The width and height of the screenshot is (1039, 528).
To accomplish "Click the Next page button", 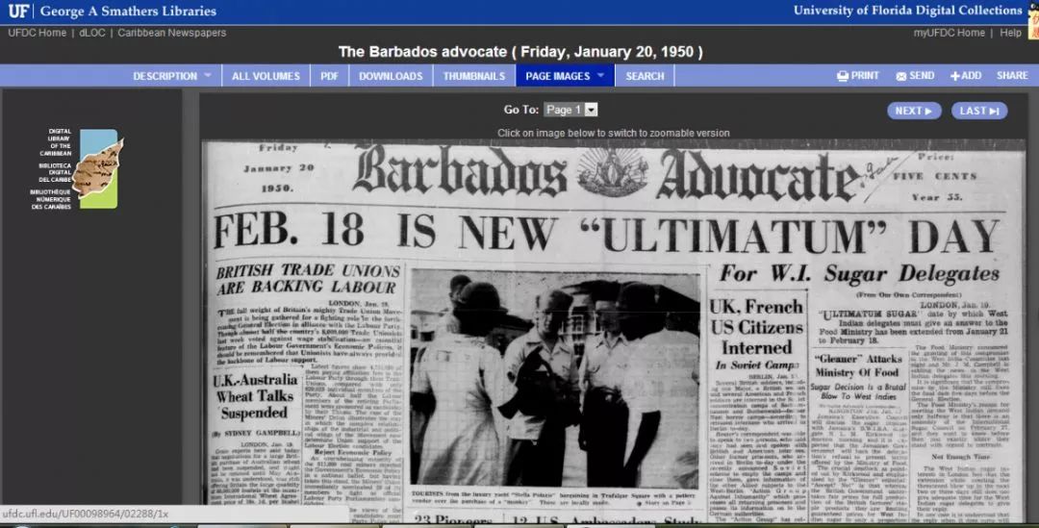I will 914,111.
